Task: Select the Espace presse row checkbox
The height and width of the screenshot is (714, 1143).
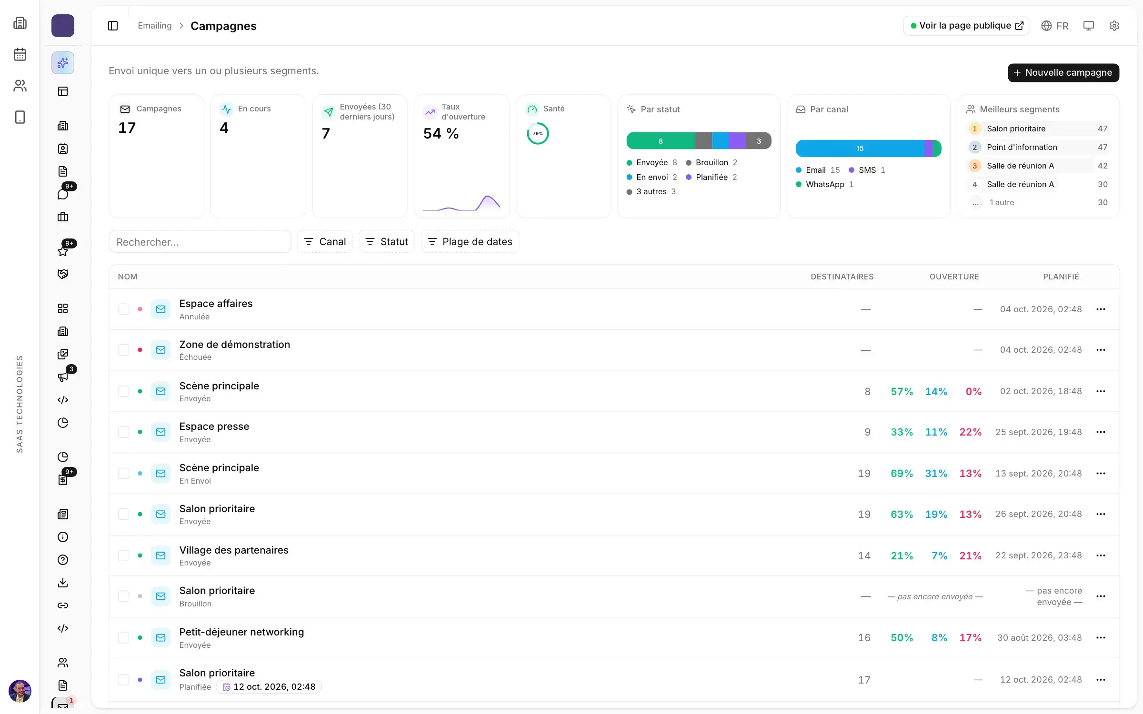Action: click(124, 432)
